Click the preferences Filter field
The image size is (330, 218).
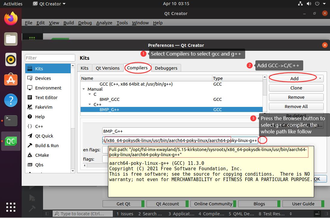pos(50,58)
